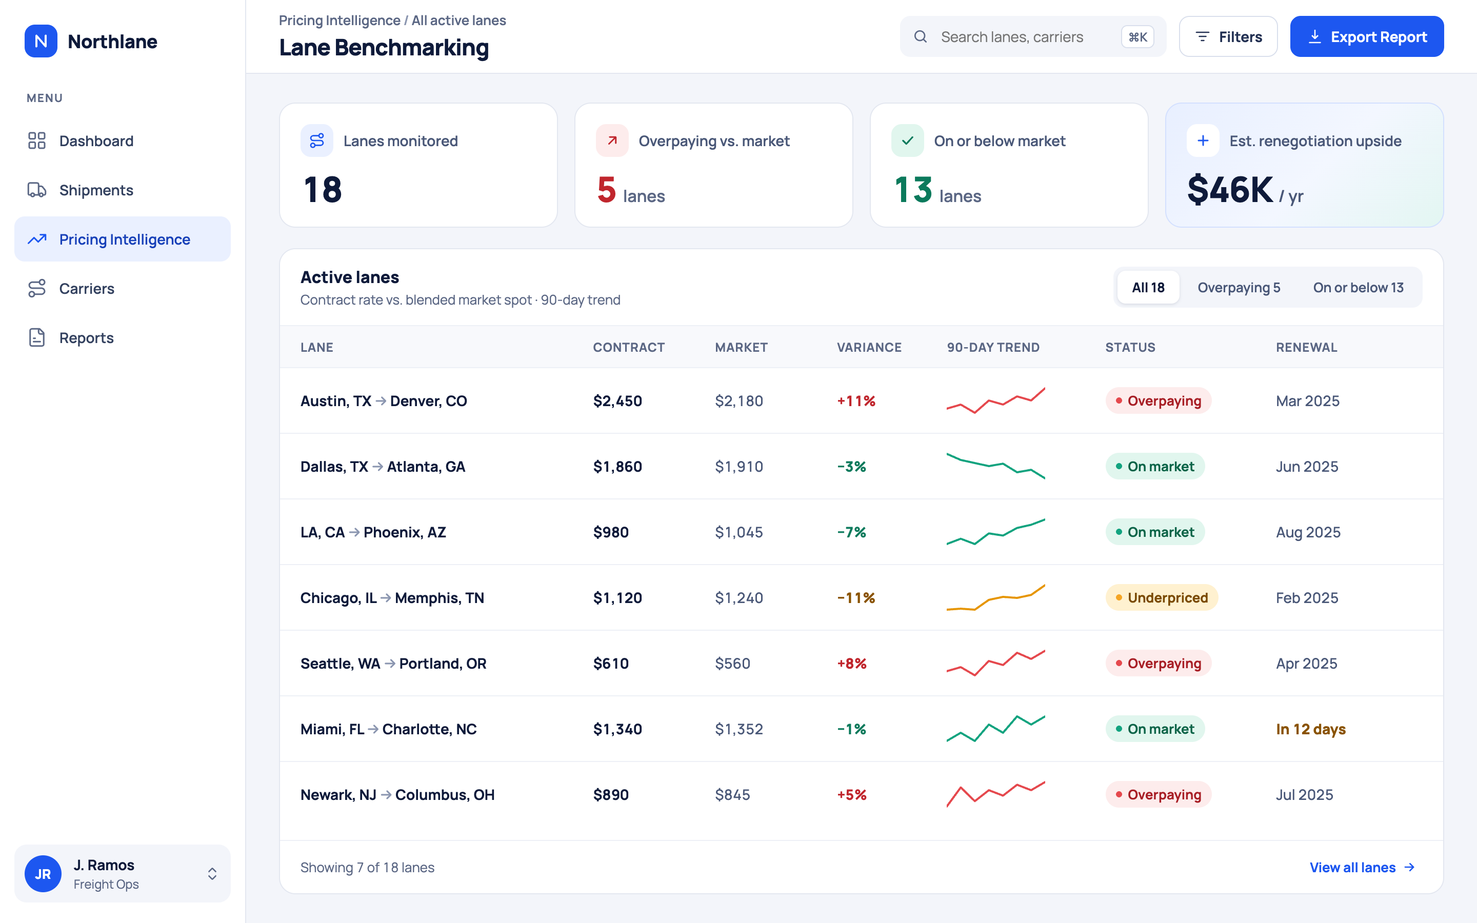Click the Lanes monitored card icon

coord(317,141)
